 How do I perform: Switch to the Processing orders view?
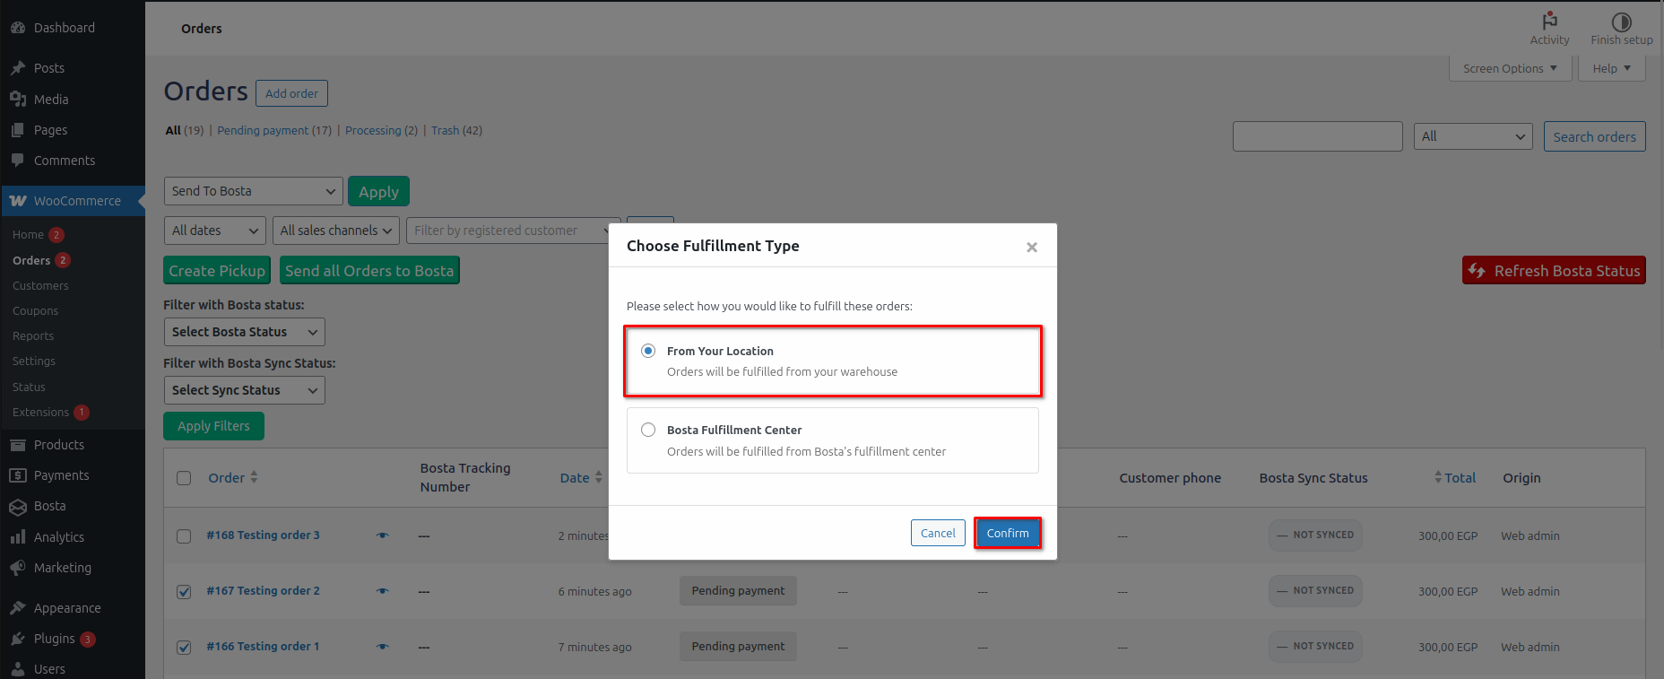[381, 131]
